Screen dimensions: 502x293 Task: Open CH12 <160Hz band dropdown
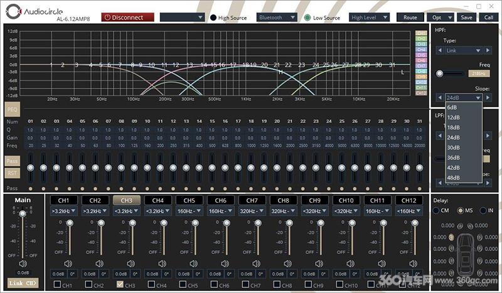click(x=409, y=211)
